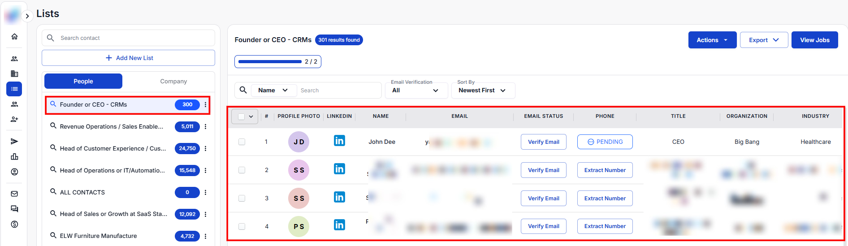This screenshot has width=848, height=246.
Task: Click the LinkedIn icon for John Dee
Action: point(339,141)
